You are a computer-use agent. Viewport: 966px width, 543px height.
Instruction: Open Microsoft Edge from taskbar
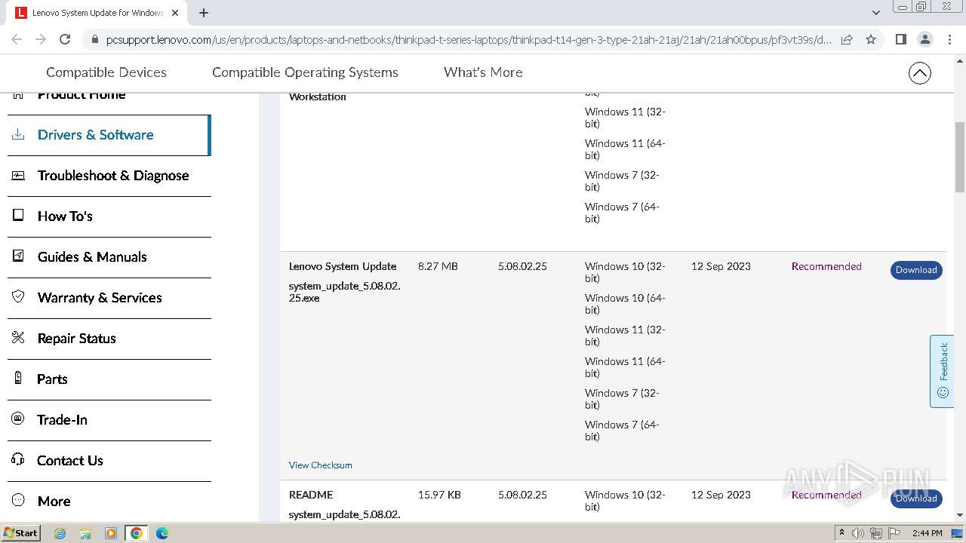[x=162, y=533]
